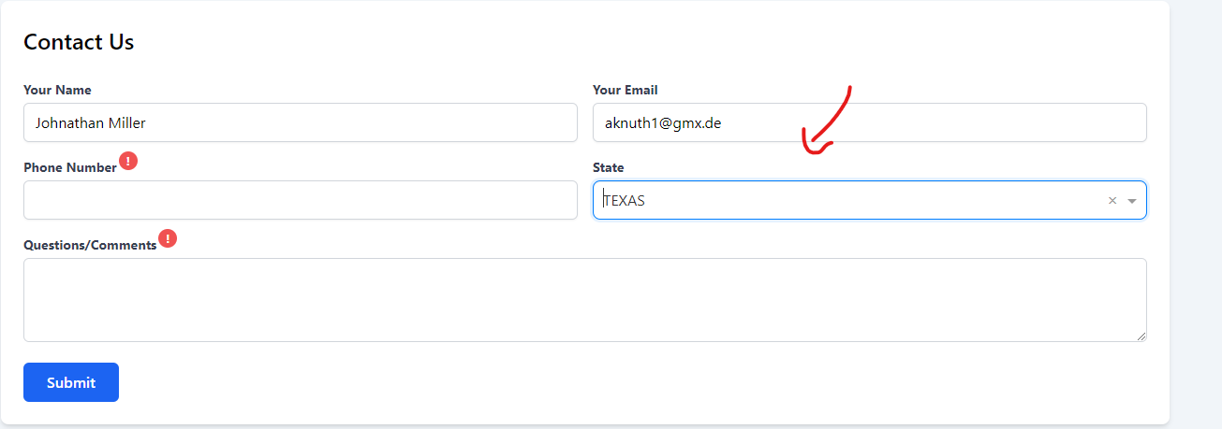Viewport: 1222px width, 429px height.
Task: Click the Phone Number label text
Action: (x=70, y=167)
